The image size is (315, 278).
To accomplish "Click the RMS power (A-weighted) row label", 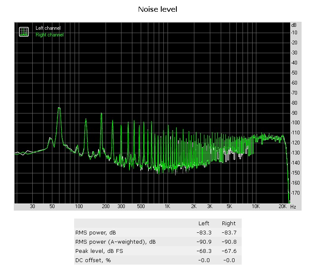I will coord(115,242).
